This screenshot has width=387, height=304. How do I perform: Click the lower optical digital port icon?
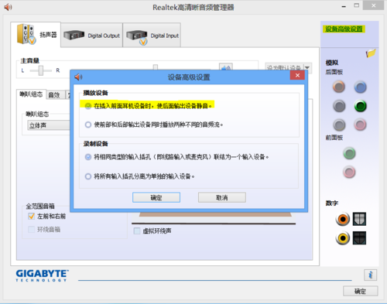[359, 238]
